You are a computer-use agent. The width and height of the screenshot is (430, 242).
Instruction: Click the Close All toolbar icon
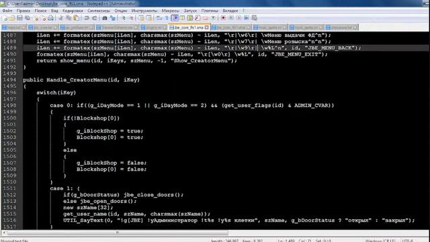pos(44,18)
